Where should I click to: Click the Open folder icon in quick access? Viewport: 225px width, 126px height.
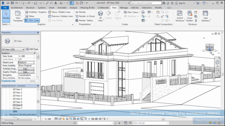(x=8, y=3)
